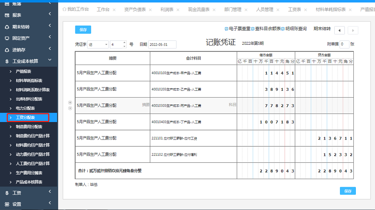Image resolution: width=375 pixels, height=210 pixels.
Task: Go to previous voucher with left arrow
Action: (339, 31)
